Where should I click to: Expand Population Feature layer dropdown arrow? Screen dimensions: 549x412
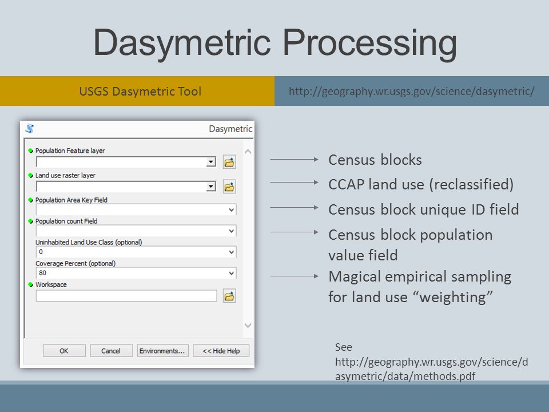[x=211, y=162]
